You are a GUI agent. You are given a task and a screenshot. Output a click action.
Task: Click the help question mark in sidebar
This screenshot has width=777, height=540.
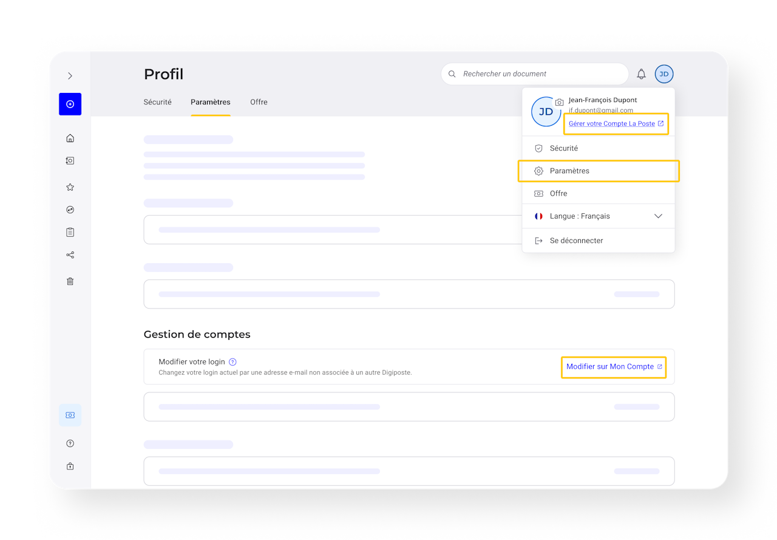point(70,443)
